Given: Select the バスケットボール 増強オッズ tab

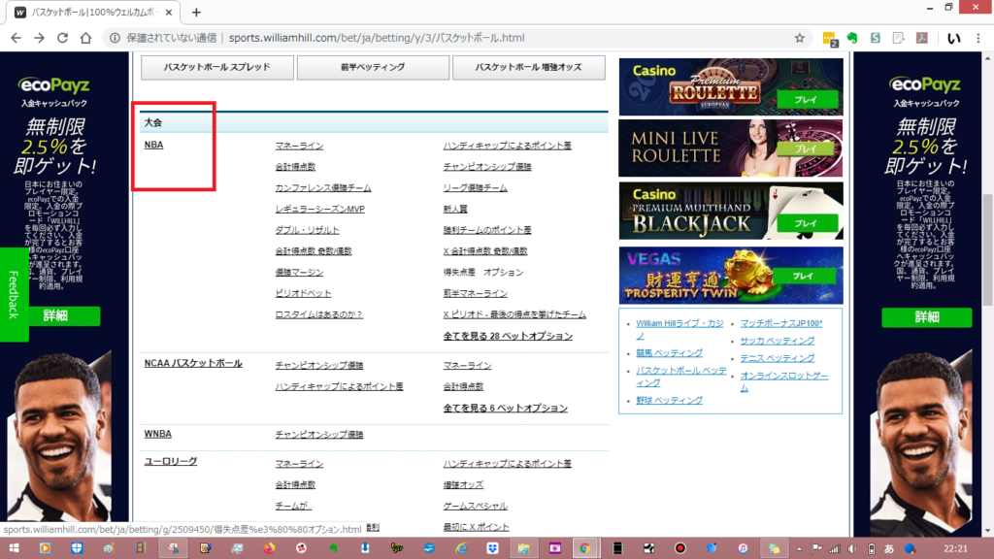Looking at the screenshot, I should (529, 67).
